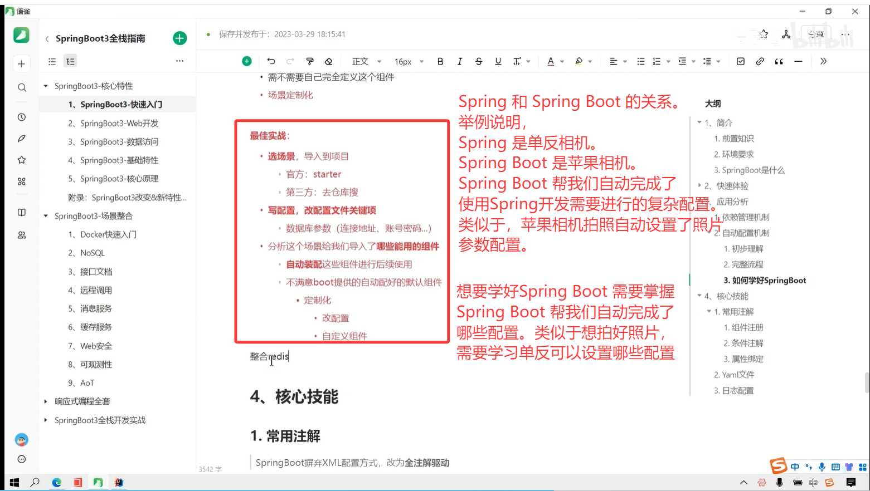
Task: Click the redo arrow
Action: [x=290, y=61]
